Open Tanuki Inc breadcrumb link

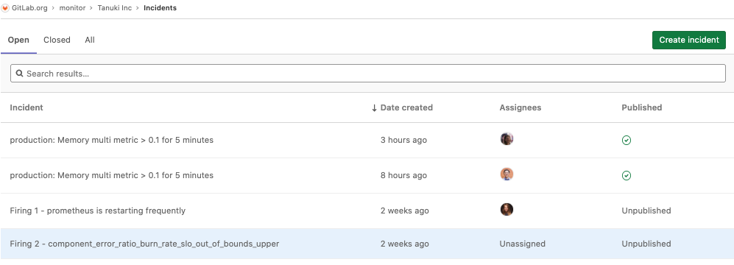point(115,8)
